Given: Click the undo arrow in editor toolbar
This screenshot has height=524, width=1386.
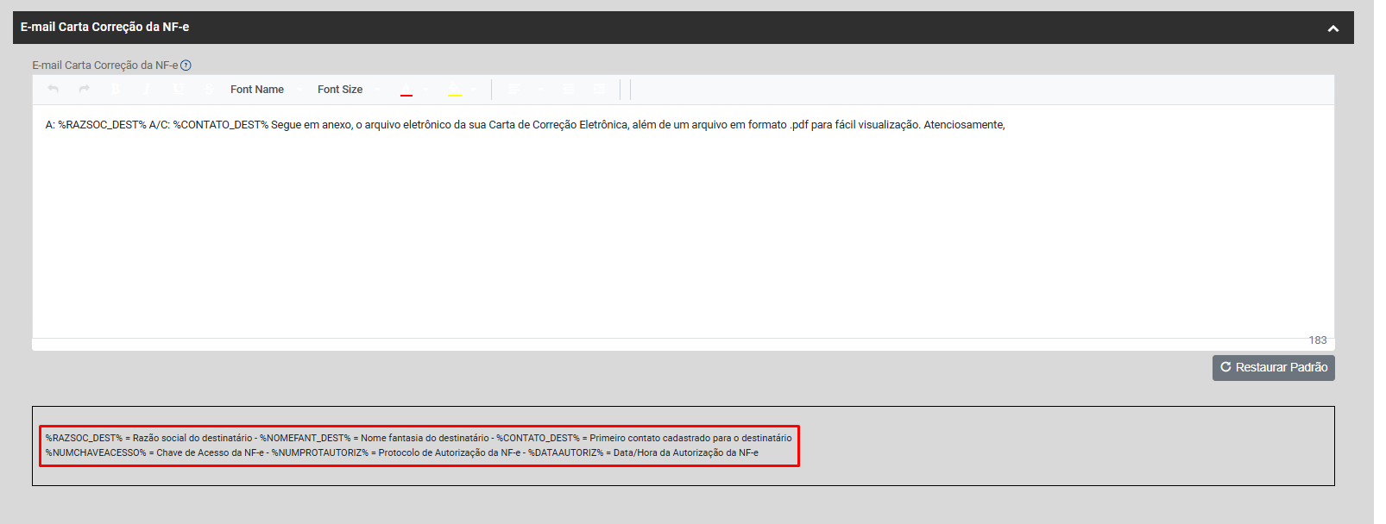Looking at the screenshot, I should [x=54, y=90].
